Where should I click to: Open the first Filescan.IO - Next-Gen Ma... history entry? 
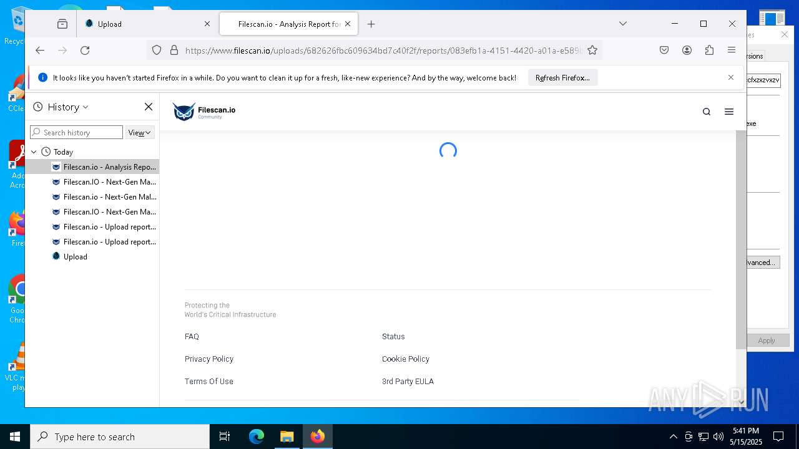point(92,182)
